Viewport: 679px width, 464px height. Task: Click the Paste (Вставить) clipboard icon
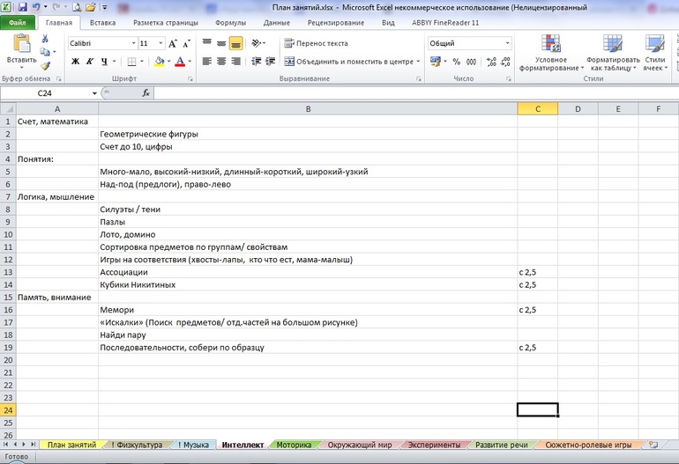(x=20, y=44)
